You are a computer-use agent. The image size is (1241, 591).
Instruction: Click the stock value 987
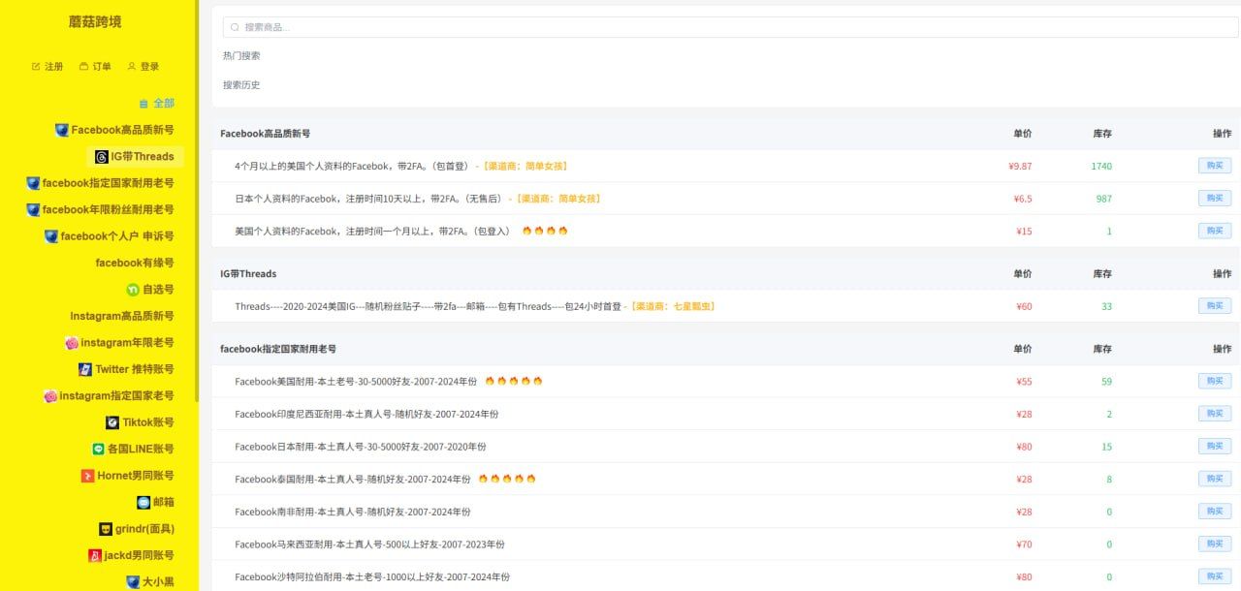pos(1103,199)
